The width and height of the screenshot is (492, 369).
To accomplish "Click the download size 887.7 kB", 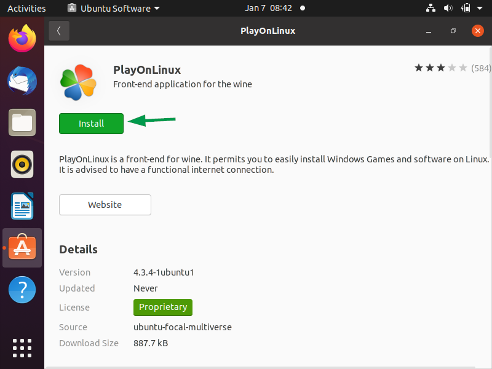I will 151,343.
